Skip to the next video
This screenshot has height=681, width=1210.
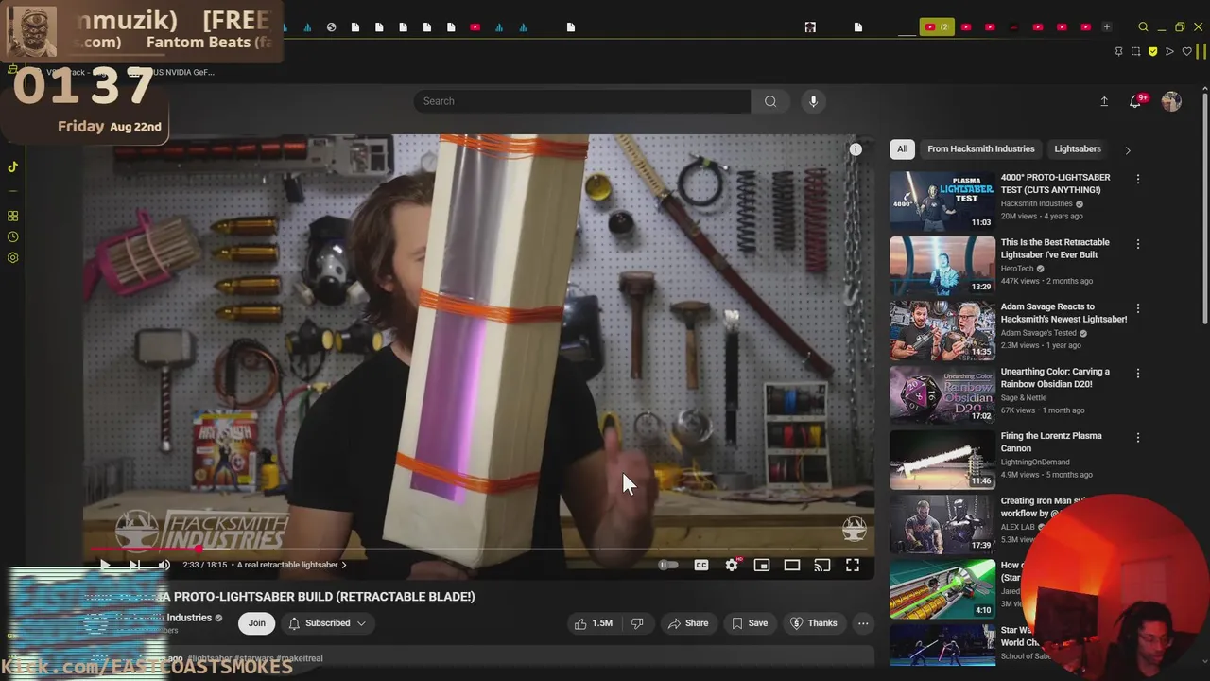(x=134, y=565)
